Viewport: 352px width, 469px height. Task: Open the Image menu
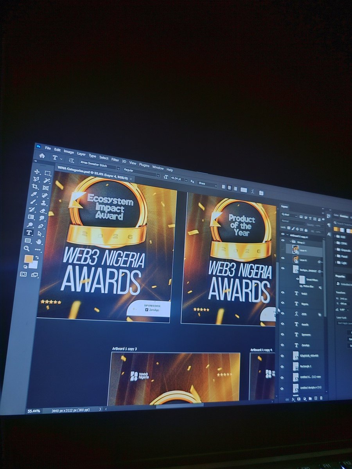(69, 152)
